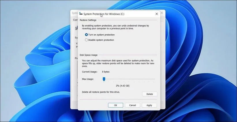Click the '0 bytes' current usage value
This screenshot has width=237, height=122.
(106, 72)
